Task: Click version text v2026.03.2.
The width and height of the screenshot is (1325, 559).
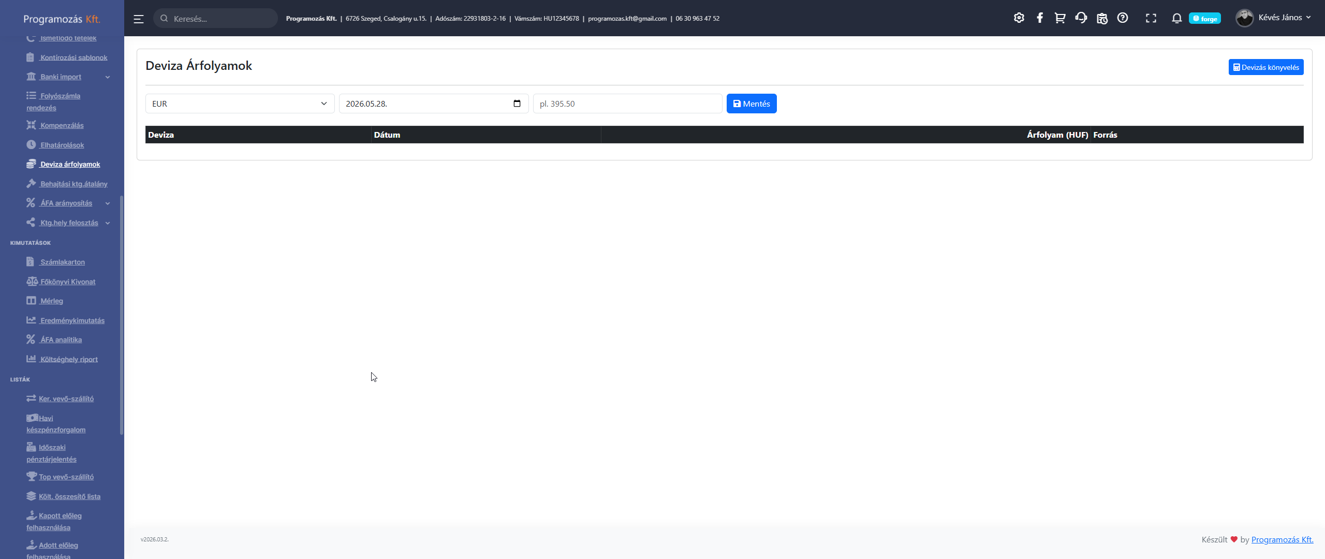Action: [154, 539]
